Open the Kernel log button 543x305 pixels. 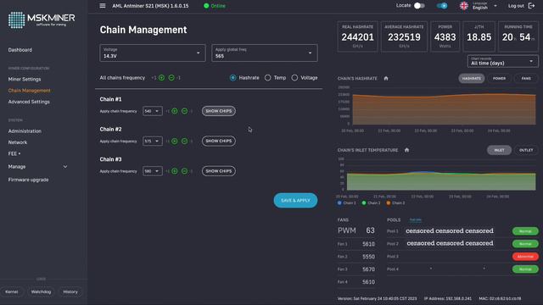[x=11, y=291]
